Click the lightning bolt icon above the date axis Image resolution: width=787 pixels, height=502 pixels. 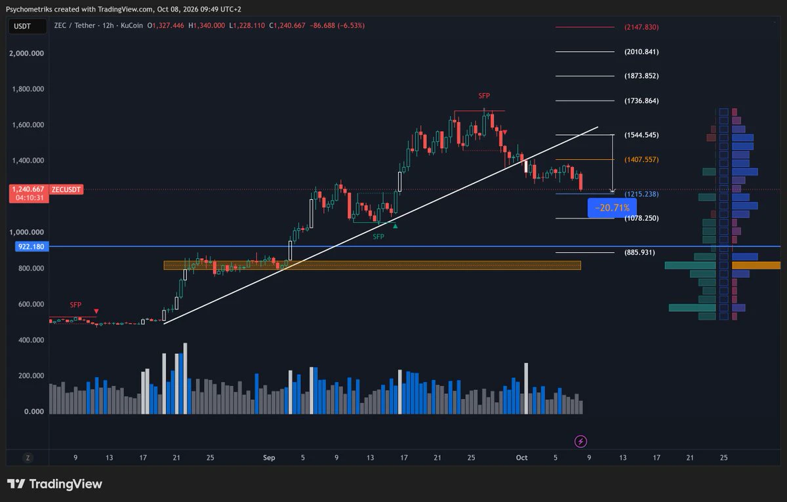pos(580,442)
